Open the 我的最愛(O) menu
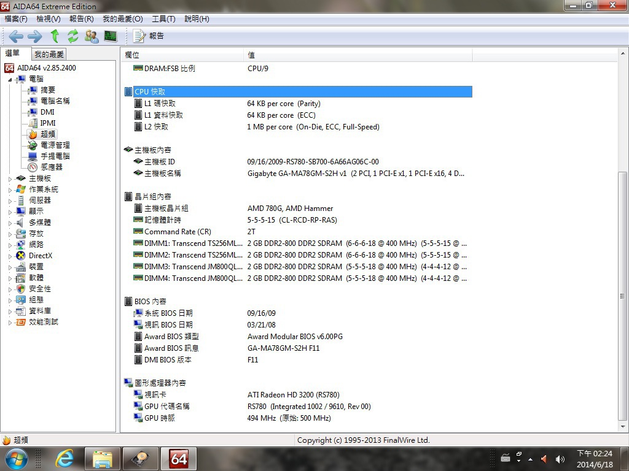Image resolution: width=629 pixels, height=471 pixels. [x=123, y=19]
